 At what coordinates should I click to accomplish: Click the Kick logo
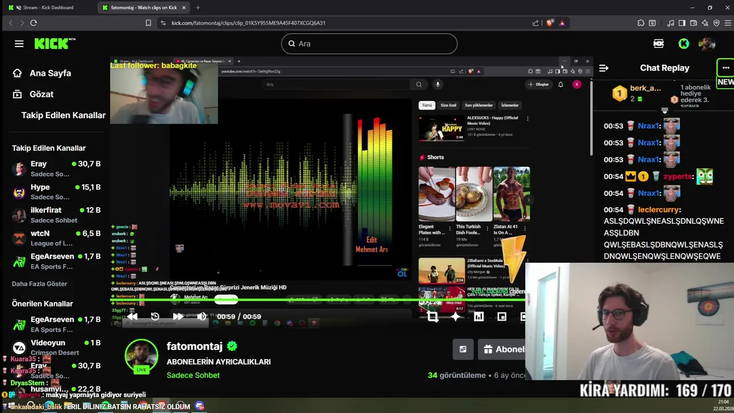[54, 44]
